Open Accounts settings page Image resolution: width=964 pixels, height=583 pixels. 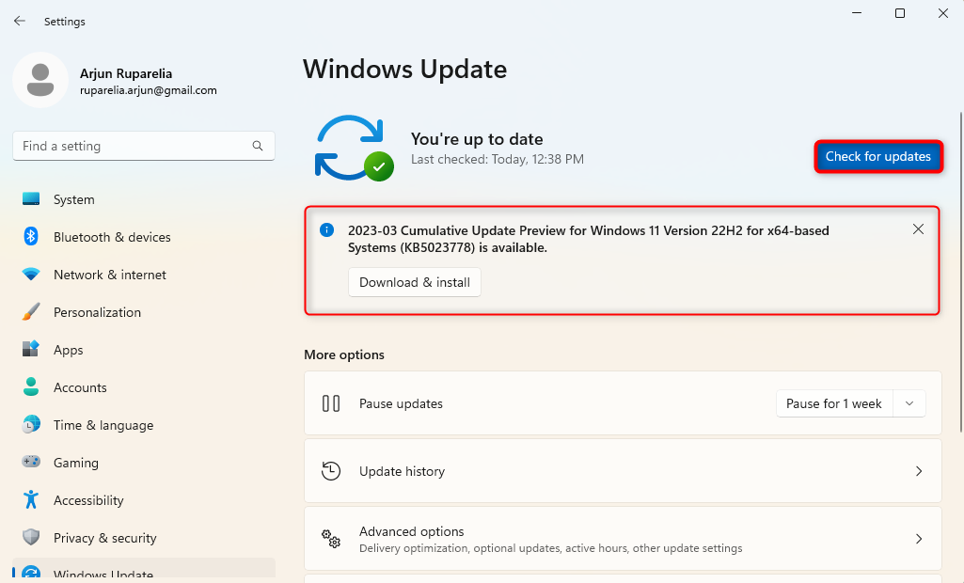(x=144, y=386)
